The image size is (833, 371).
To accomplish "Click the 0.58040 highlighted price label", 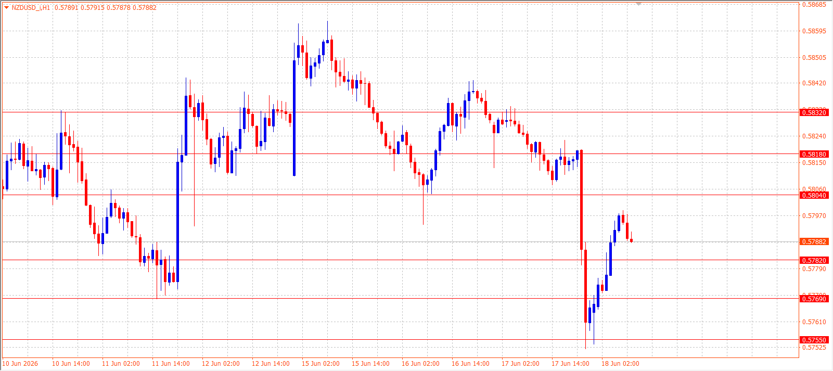I will (x=814, y=195).
